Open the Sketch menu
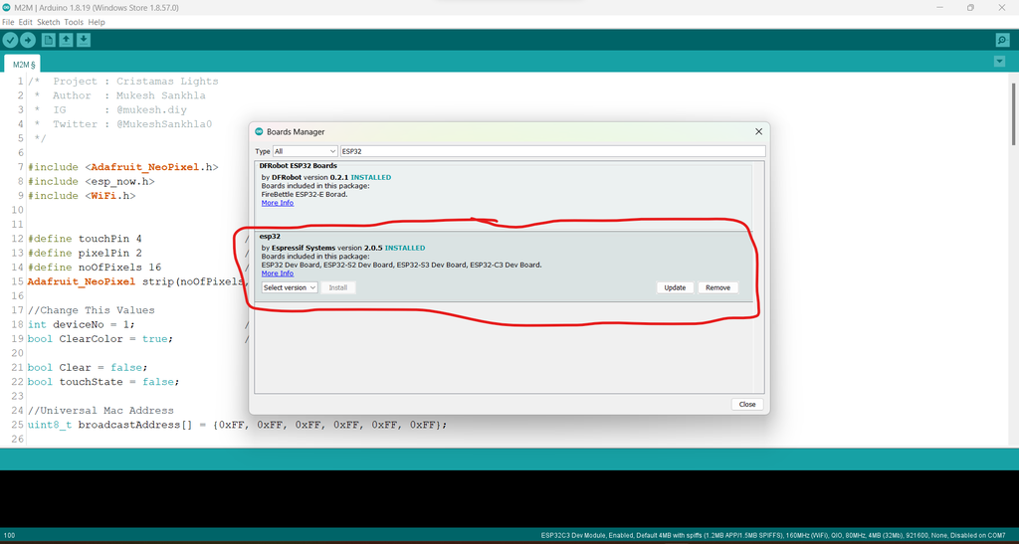The width and height of the screenshot is (1019, 544). point(48,22)
